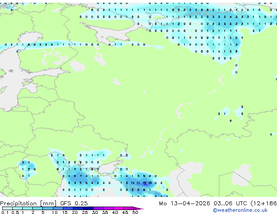Screen dimensions: 277x214
Task: Click the '11' precipitation value on the map
Action: pyautogui.click(x=138, y=183)
